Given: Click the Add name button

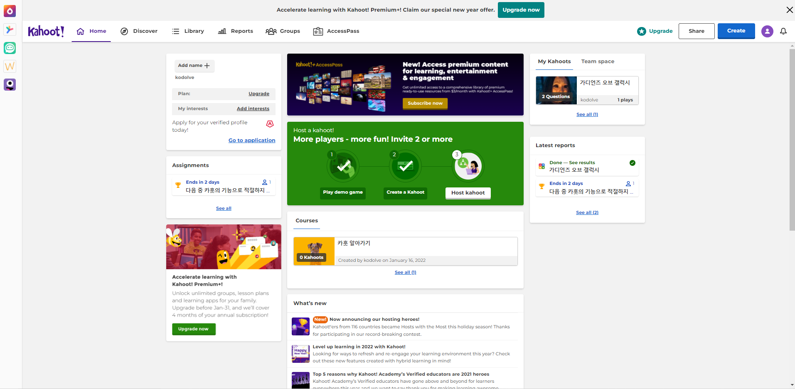Looking at the screenshot, I should (x=194, y=66).
